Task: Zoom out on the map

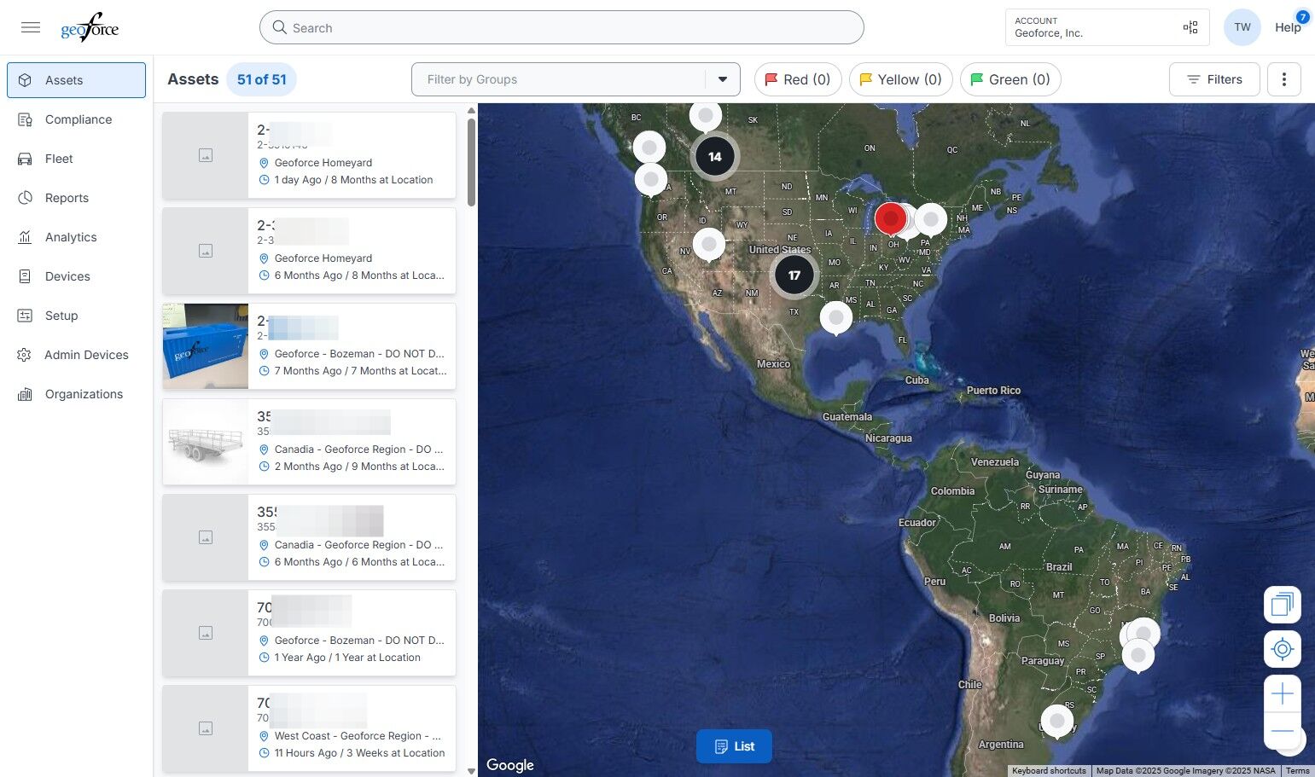Action: (x=1282, y=731)
